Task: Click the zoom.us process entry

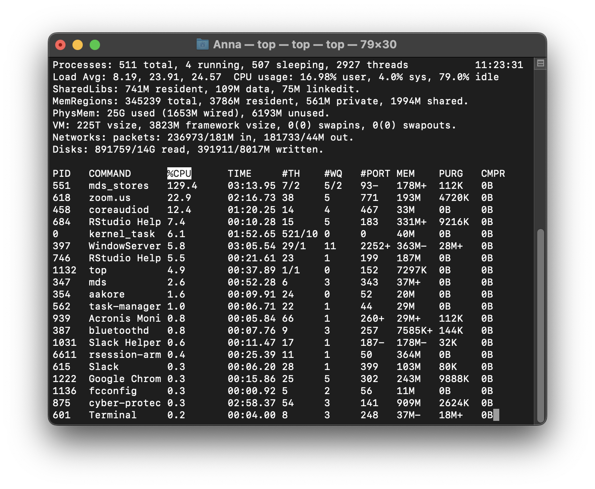Action: [110, 198]
